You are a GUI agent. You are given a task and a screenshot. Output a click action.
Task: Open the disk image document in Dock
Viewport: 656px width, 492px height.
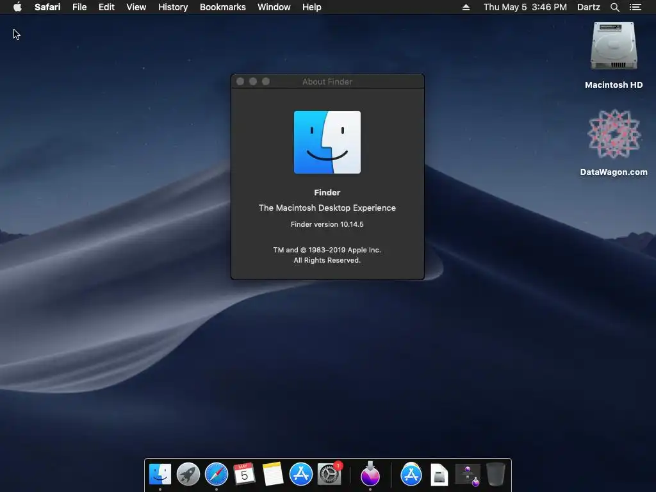point(439,475)
